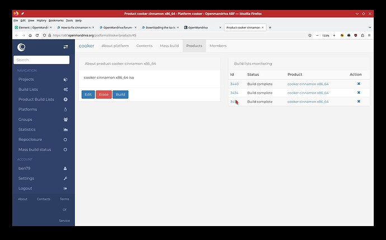Screen dimensions: 386x240
Task: Click the Groups people icon
Action: pyautogui.click(x=65, y=119)
